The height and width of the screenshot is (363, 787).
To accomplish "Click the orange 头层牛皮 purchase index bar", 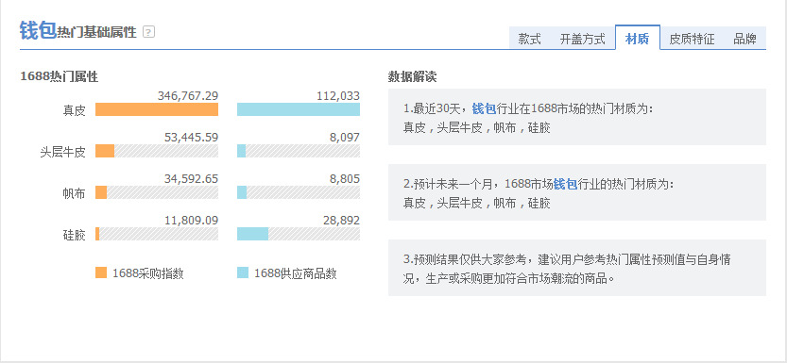I will click(x=105, y=151).
